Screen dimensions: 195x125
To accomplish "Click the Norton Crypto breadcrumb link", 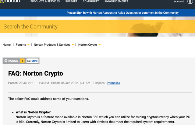I will click(x=87, y=45).
